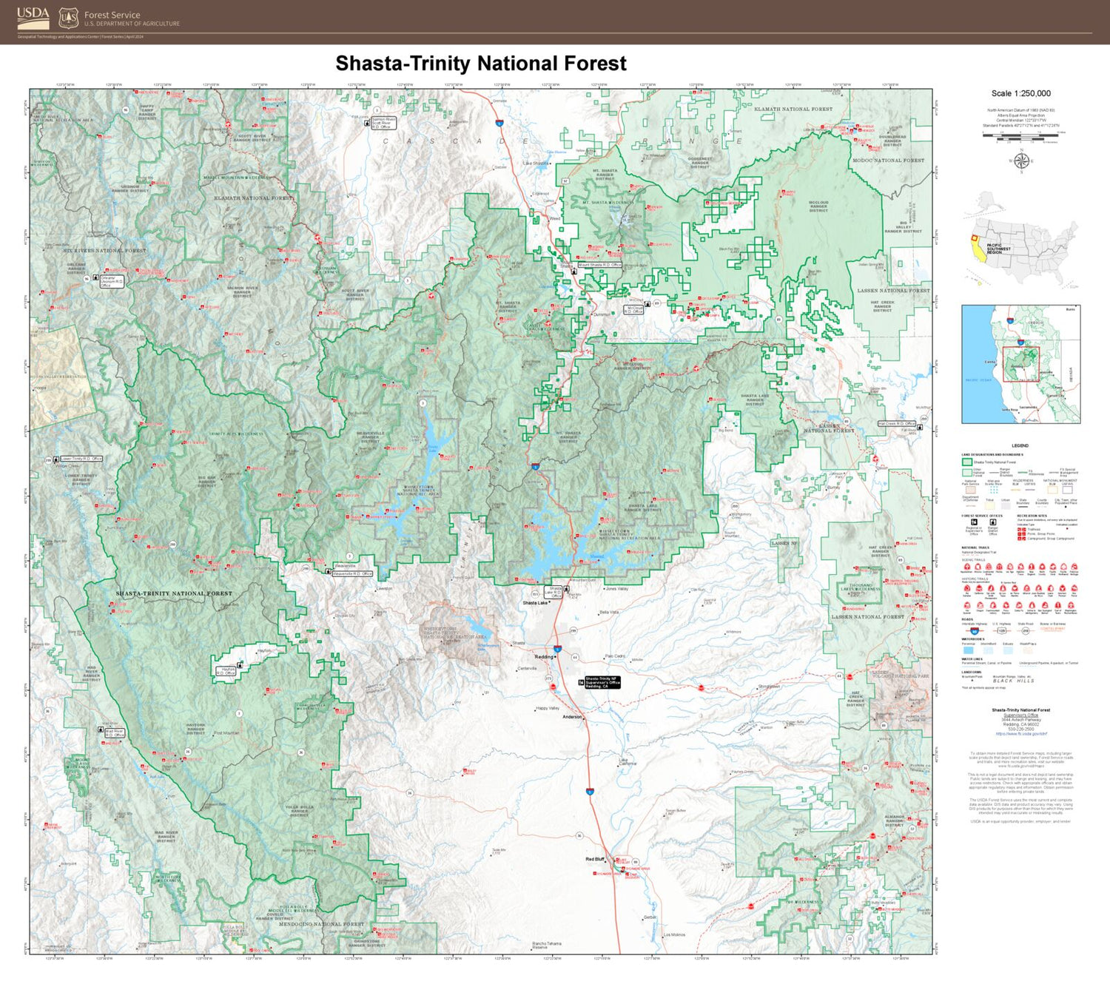Click the "Shasta-Trinity National Forest" map title

click(481, 64)
